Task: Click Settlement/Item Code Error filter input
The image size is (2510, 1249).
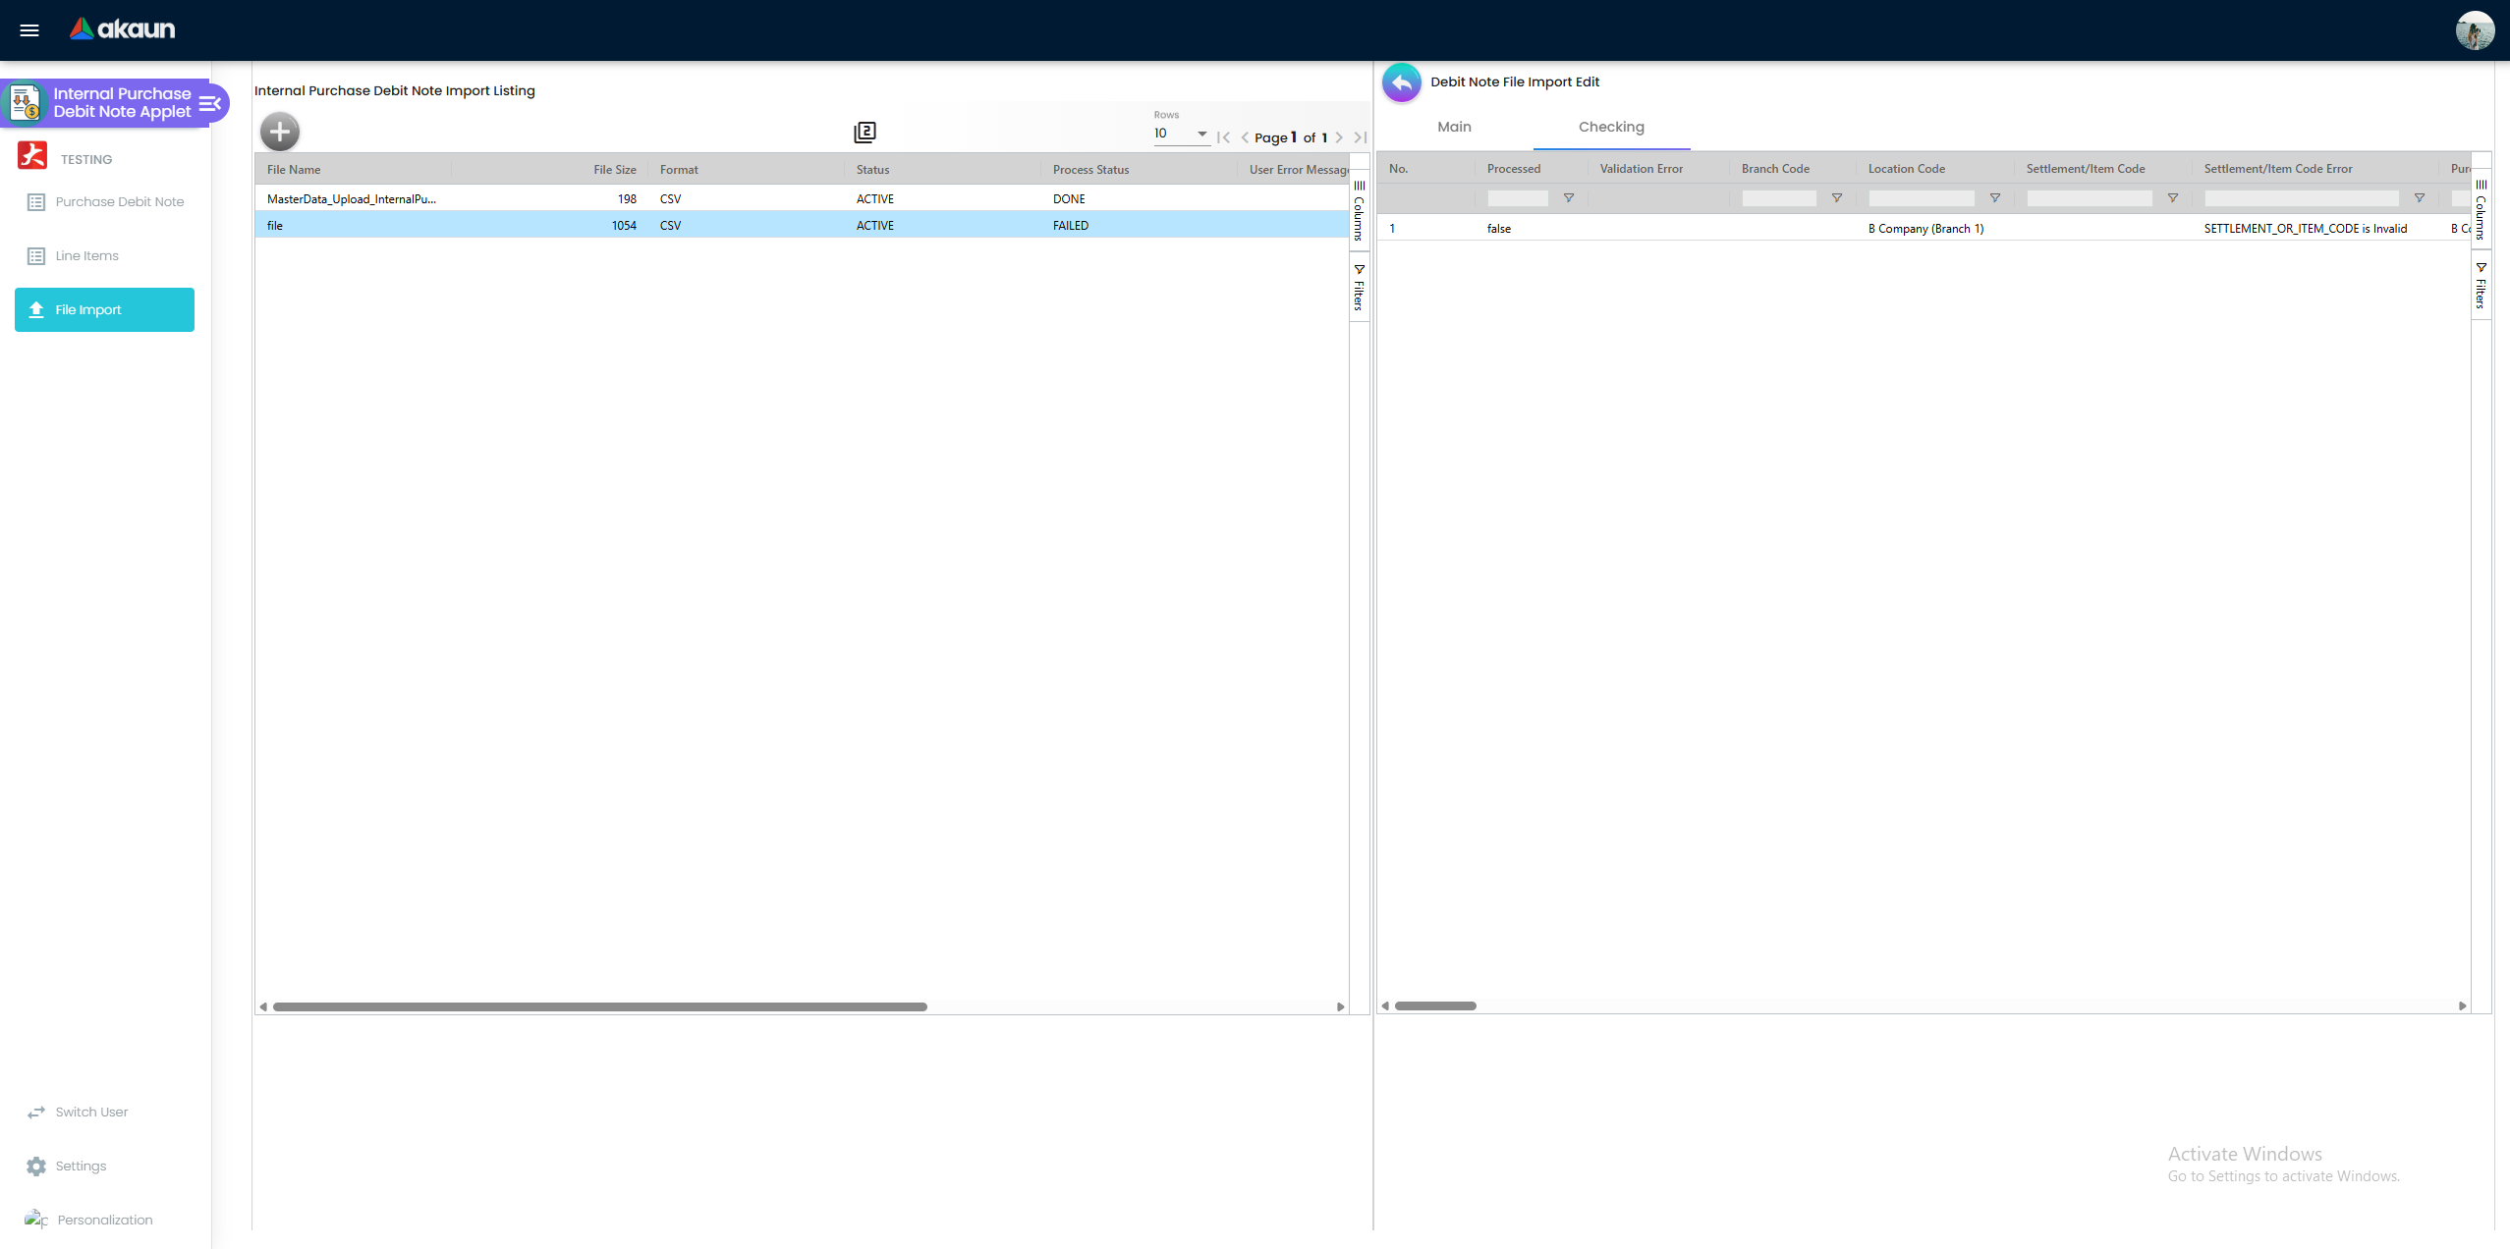Action: point(2302,198)
